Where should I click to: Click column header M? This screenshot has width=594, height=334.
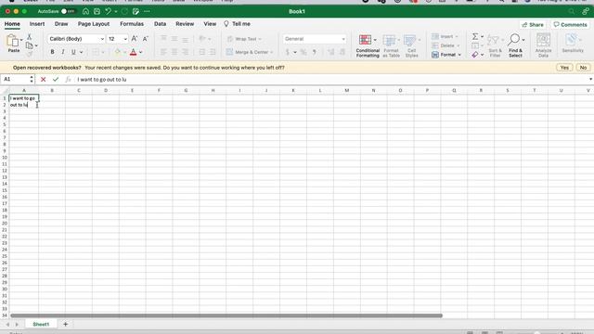346,91
